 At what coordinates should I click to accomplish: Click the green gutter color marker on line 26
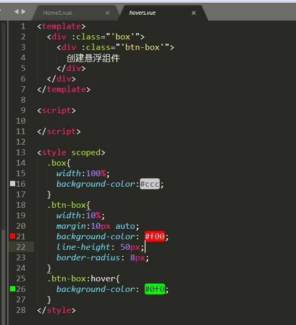pos(13,289)
